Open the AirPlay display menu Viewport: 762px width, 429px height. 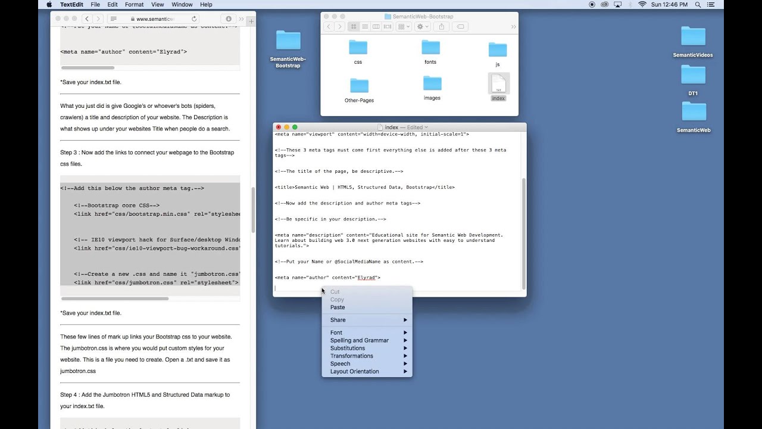pos(618,4)
